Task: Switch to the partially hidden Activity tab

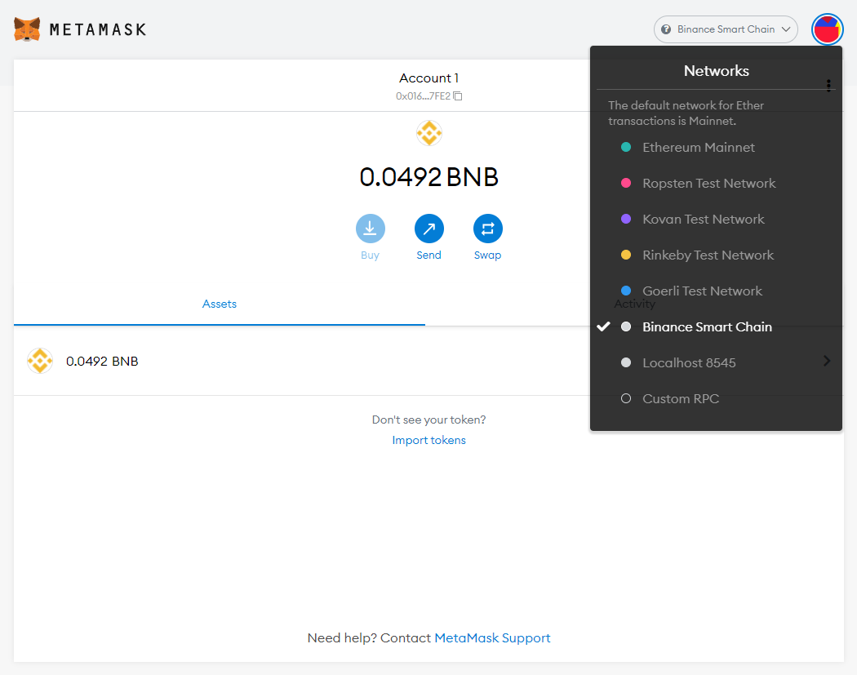Action: (634, 304)
